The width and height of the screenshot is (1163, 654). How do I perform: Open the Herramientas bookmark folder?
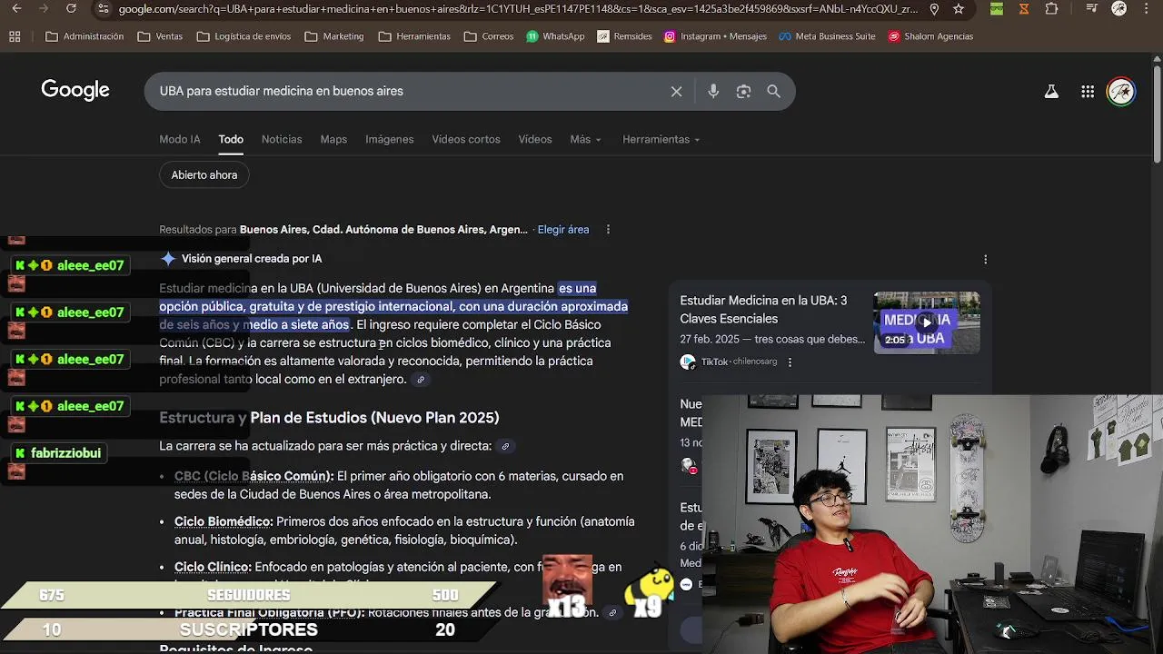[413, 36]
